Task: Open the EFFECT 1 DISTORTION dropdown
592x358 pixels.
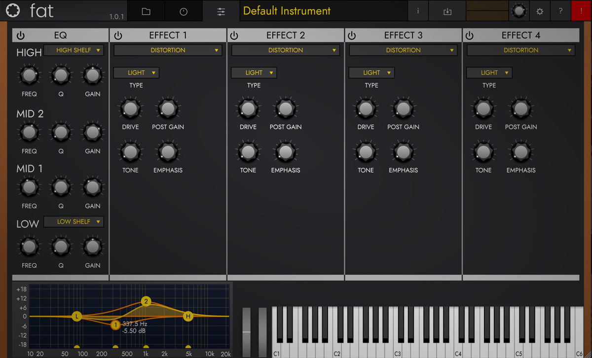Action: 167,50
